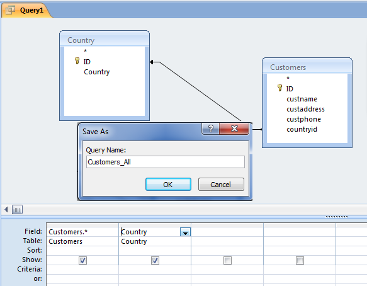The height and width of the screenshot is (286, 367).
Task: Click the primary key icon in Customers table
Action: 279,88
